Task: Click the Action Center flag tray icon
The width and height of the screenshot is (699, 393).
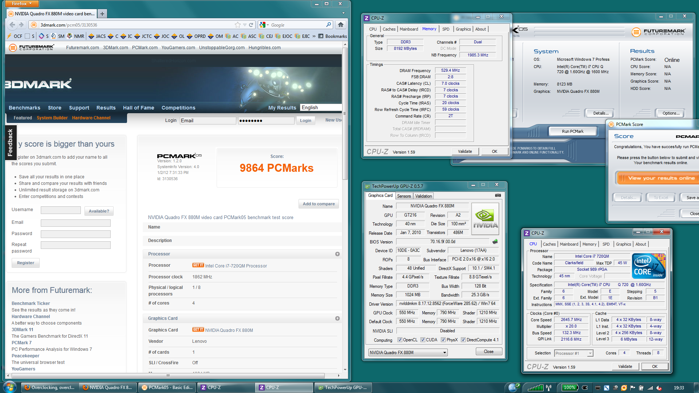Action: (x=632, y=388)
